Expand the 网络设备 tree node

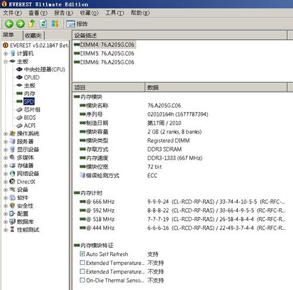coord(6,174)
